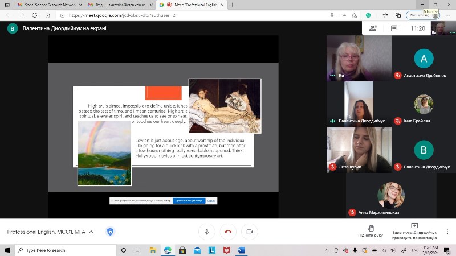The height and width of the screenshot is (256, 456).
Task: Open the Windows Start menu
Action: click(7, 250)
